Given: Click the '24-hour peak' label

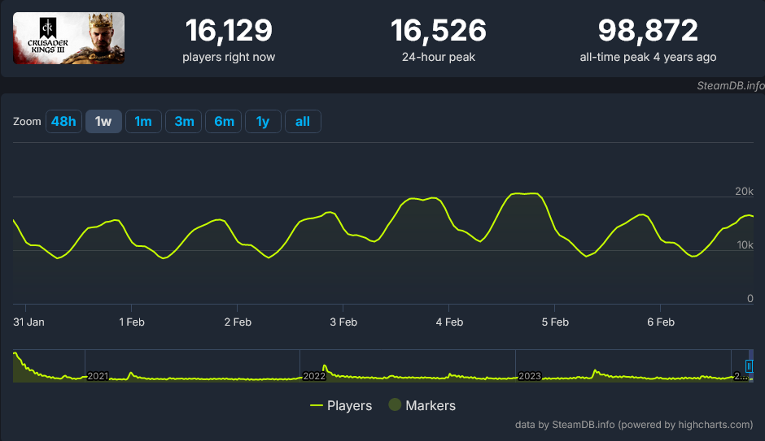Looking at the screenshot, I should 438,57.
